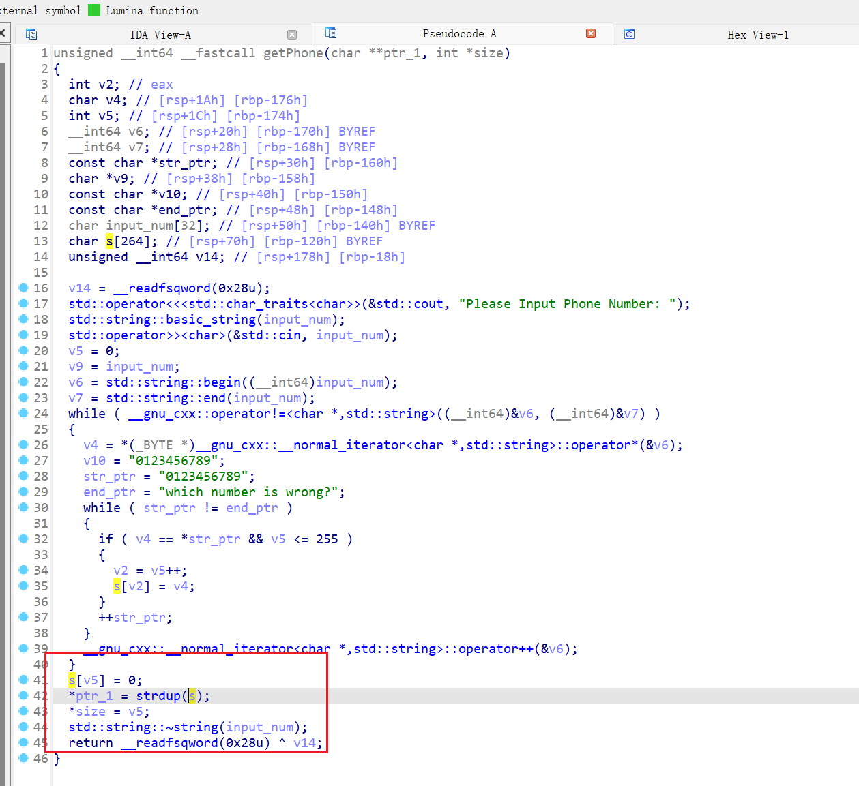The height and width of the screenshot is (786, 859).
Task: Click the getPhone function name
Action: [293, 53]
